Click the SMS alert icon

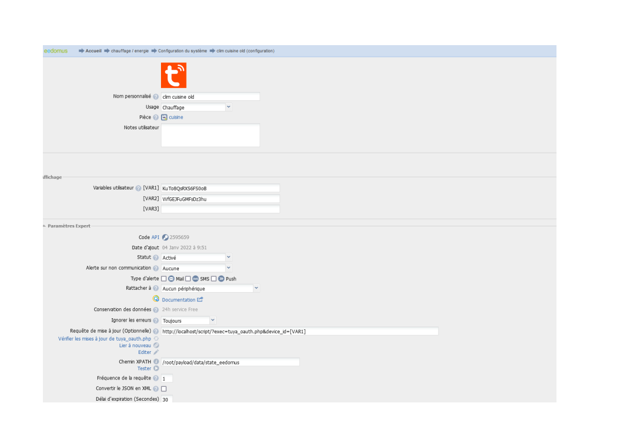pos(196,279)
